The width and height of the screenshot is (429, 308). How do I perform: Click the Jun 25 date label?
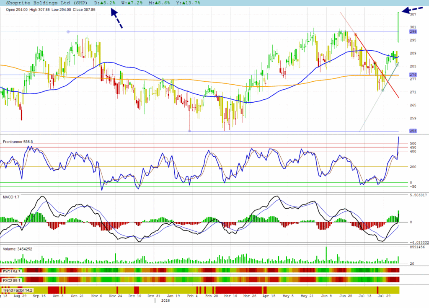[346, 296]
